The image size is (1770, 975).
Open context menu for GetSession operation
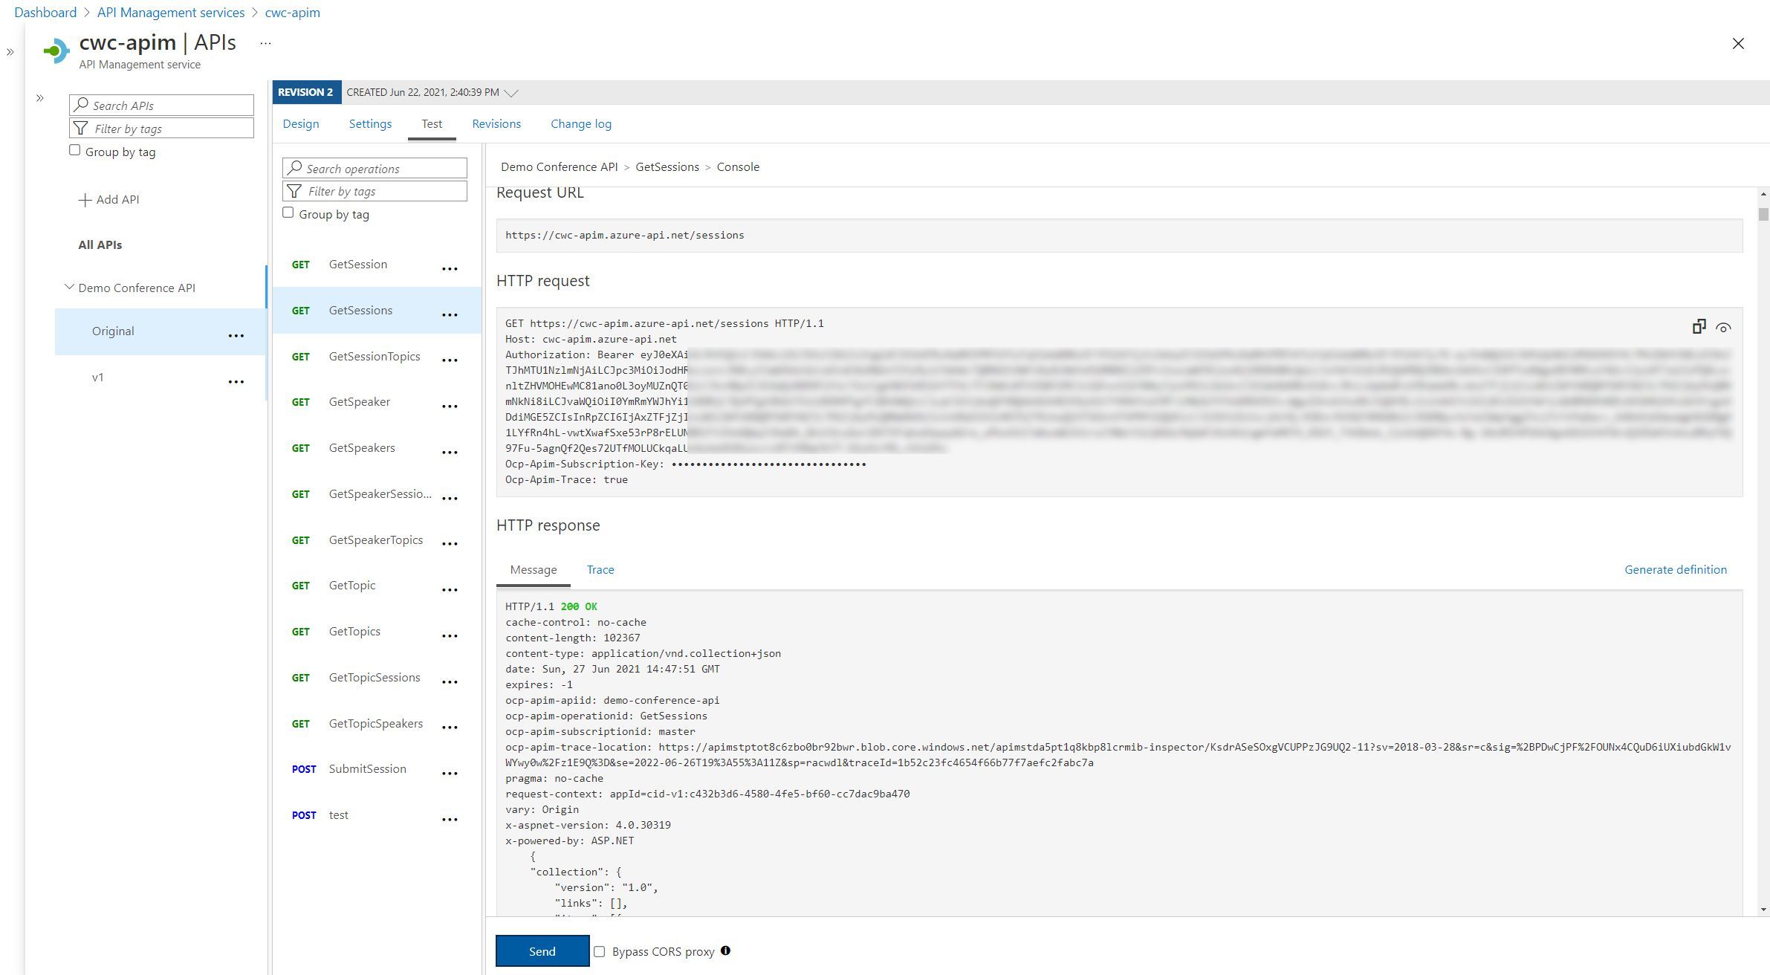click(450, 269)
